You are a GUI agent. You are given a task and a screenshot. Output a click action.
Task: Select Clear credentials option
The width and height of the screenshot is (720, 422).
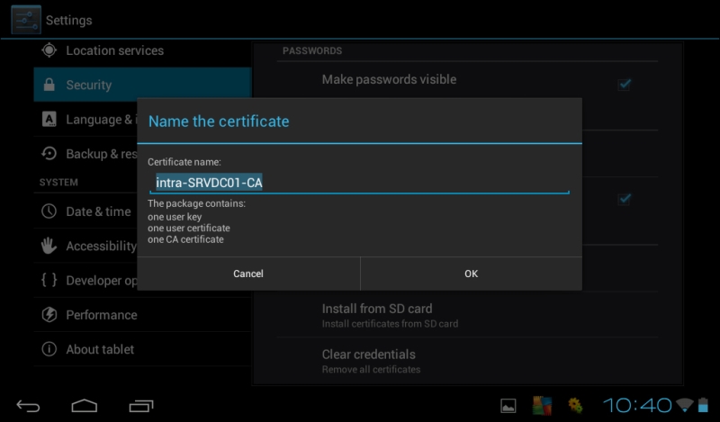tap(467, 361)
